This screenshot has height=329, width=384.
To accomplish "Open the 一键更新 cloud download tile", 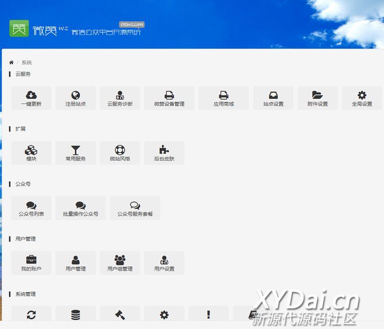I will (31, 98).
